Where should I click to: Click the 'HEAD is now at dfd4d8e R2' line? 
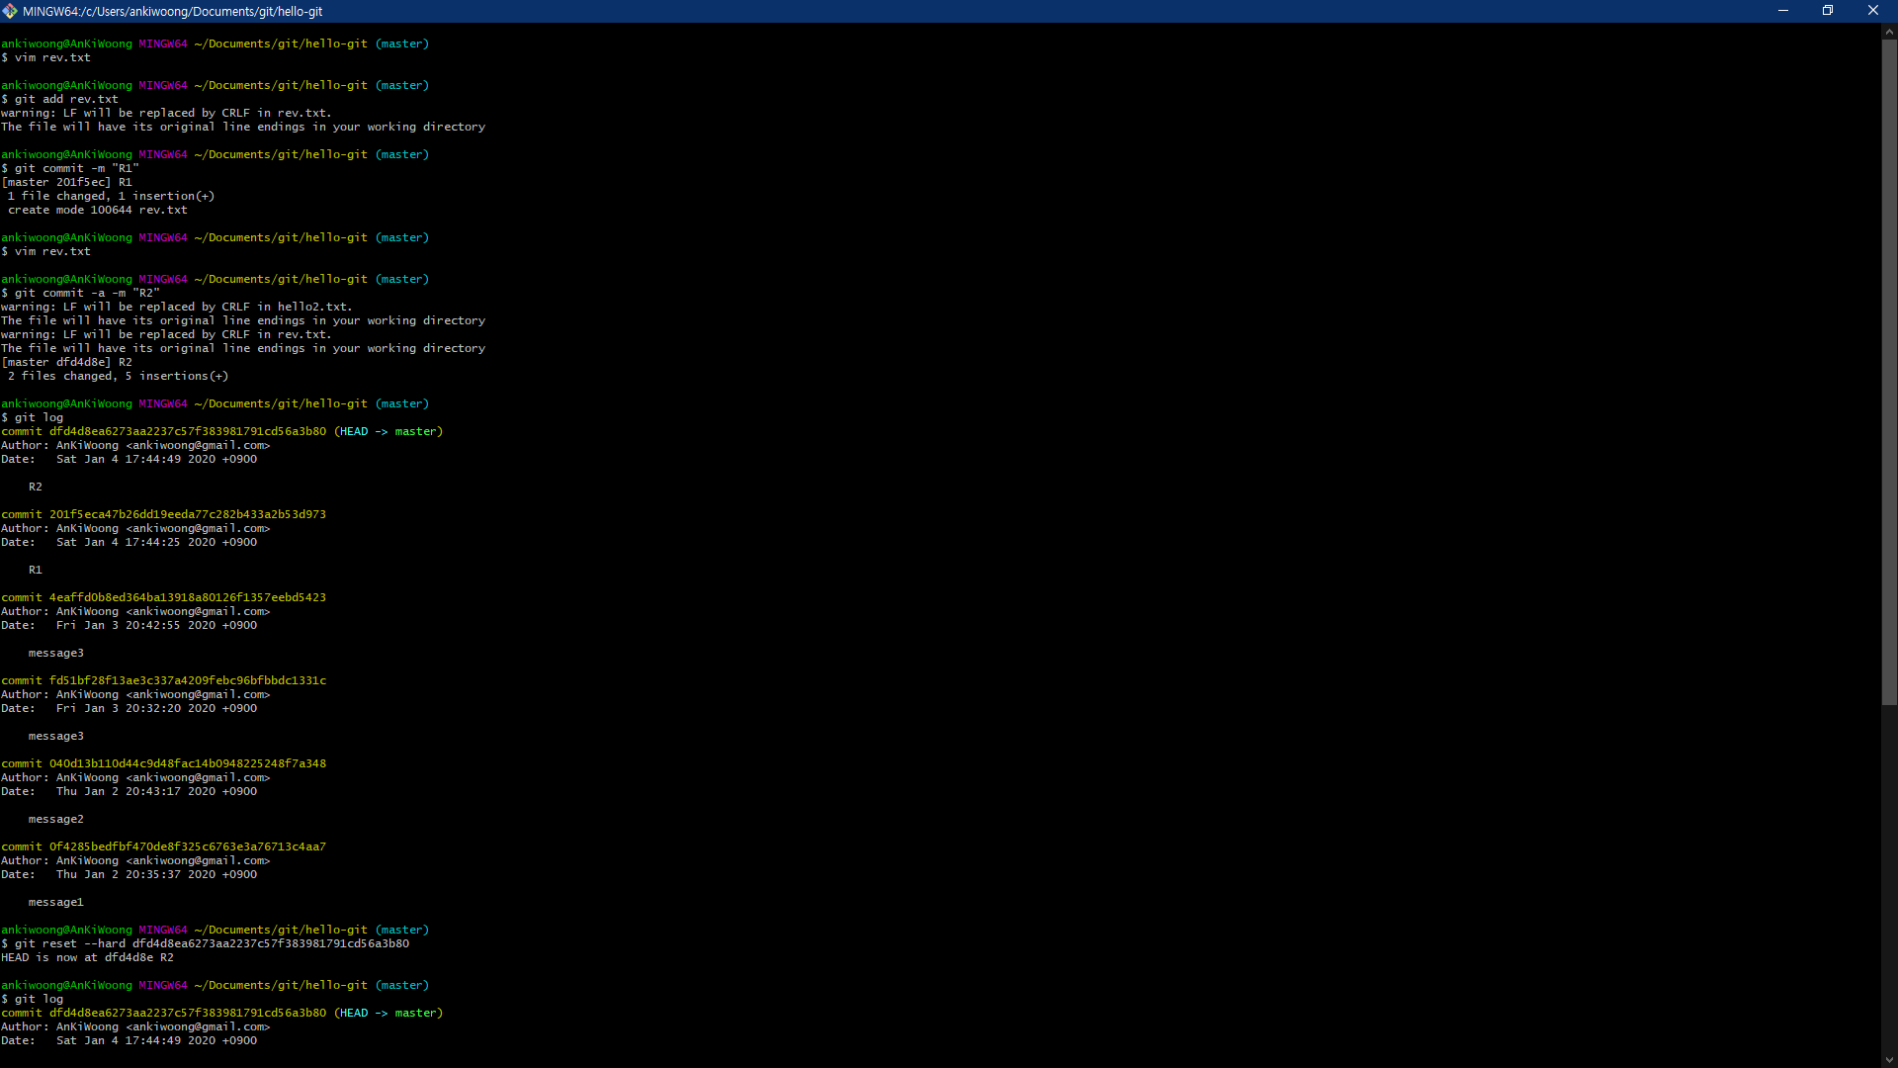(87, 957)
